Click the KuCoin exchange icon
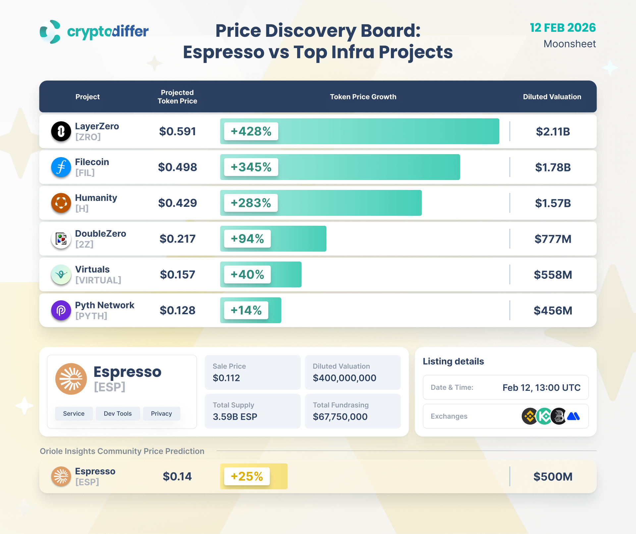 click(544, 416)
